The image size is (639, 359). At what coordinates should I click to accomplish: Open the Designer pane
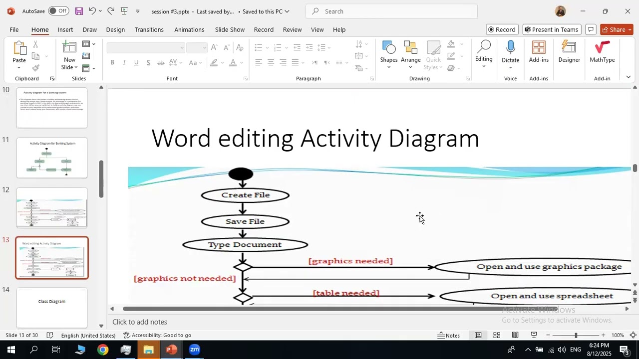[569, 52]
